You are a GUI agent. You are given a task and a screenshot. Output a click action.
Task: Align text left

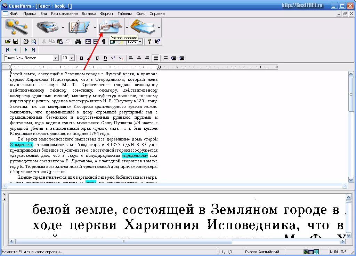[131, 58]
